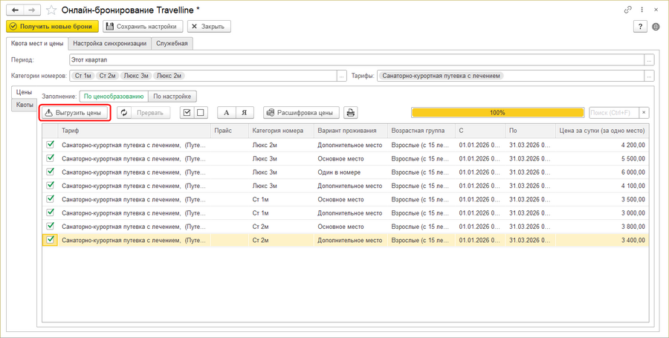669x338 pixels.
Task: Open Категории номеров selection button
Action: (341, 76)
